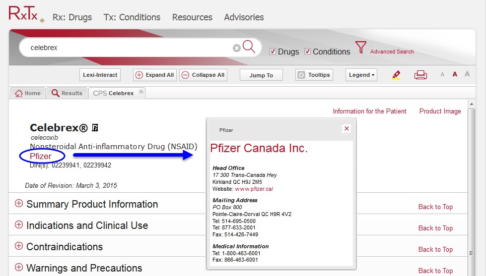The width and height of the screenshot is (486, 276).
Task: Open the Advanced Search funnel icon
Action: click(361, 47)
